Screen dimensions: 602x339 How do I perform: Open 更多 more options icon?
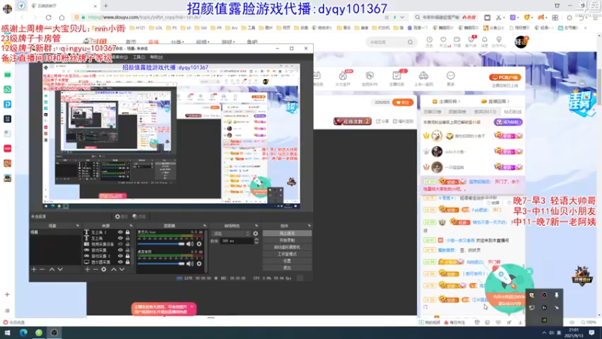click(450, 76)
